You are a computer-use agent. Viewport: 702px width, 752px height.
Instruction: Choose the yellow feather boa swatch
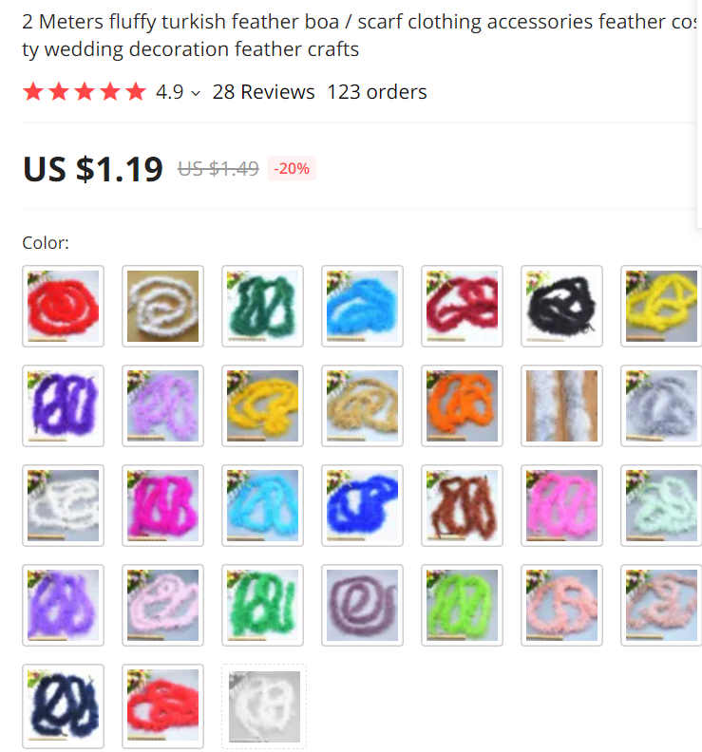tap(661, 306)
